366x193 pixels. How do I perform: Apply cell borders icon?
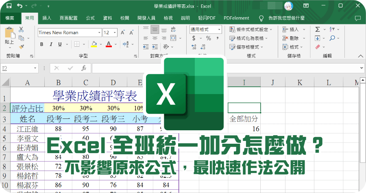tap(77, 44)
